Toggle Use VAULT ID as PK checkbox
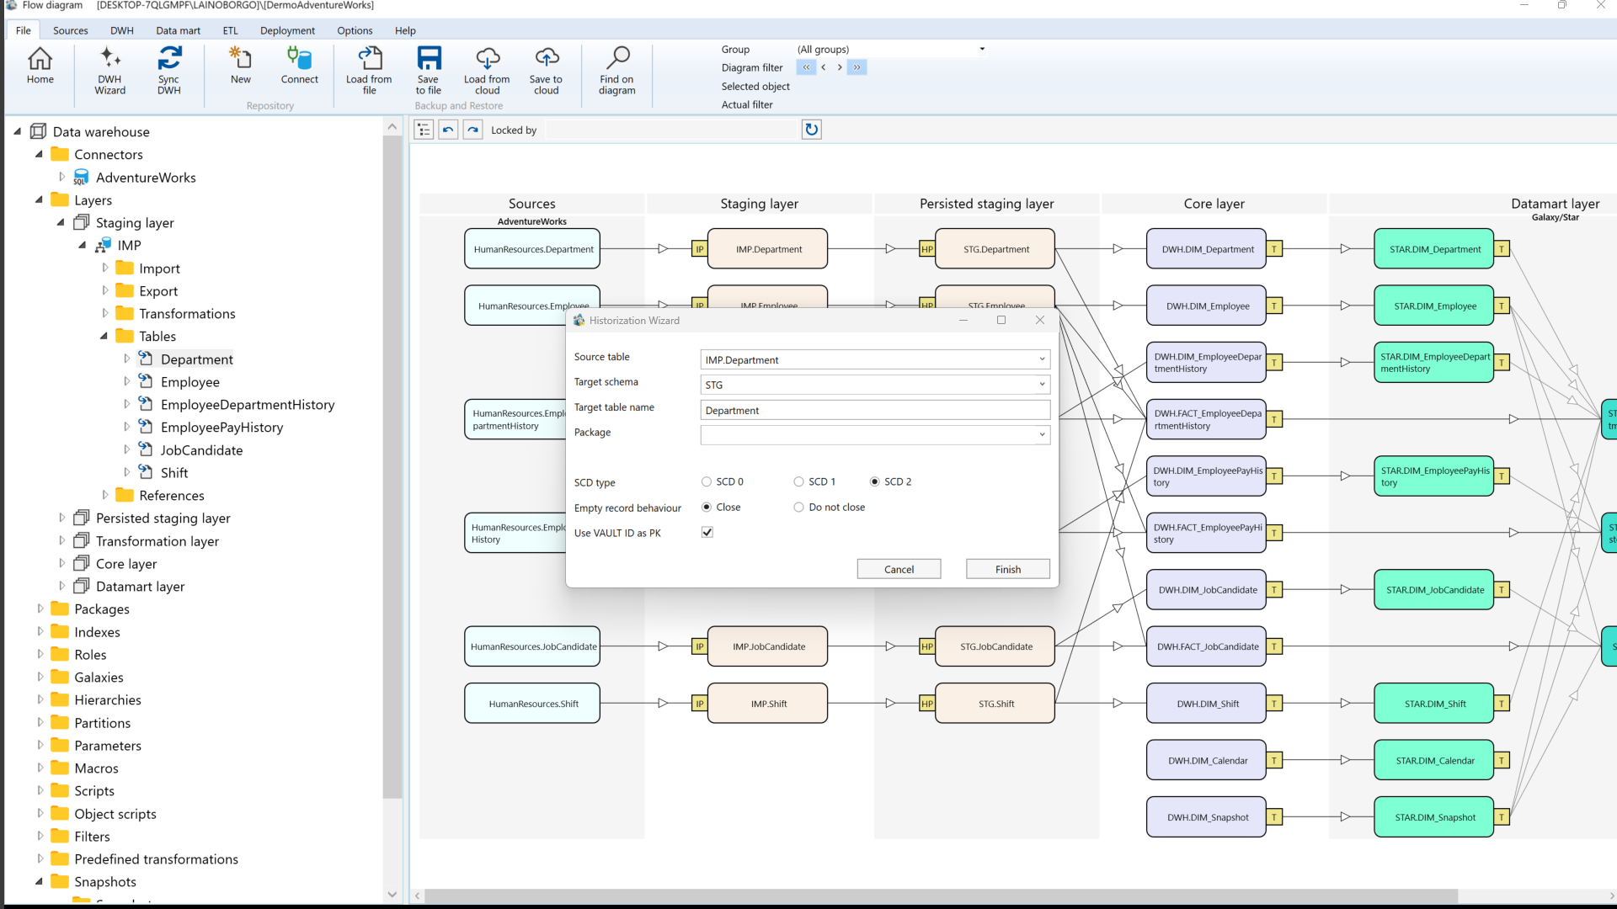The height and width of the screenshot is (909, 1617). (707, 532)
